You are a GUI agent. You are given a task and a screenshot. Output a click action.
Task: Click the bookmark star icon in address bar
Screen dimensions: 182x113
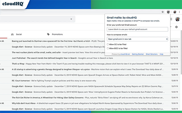click(163, 12)
